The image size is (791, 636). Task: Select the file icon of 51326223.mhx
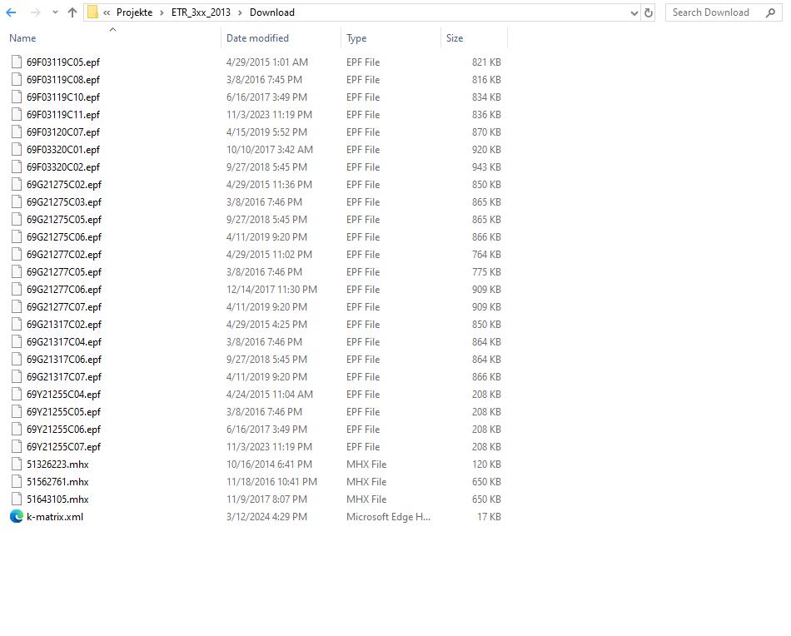click(17, 465)
